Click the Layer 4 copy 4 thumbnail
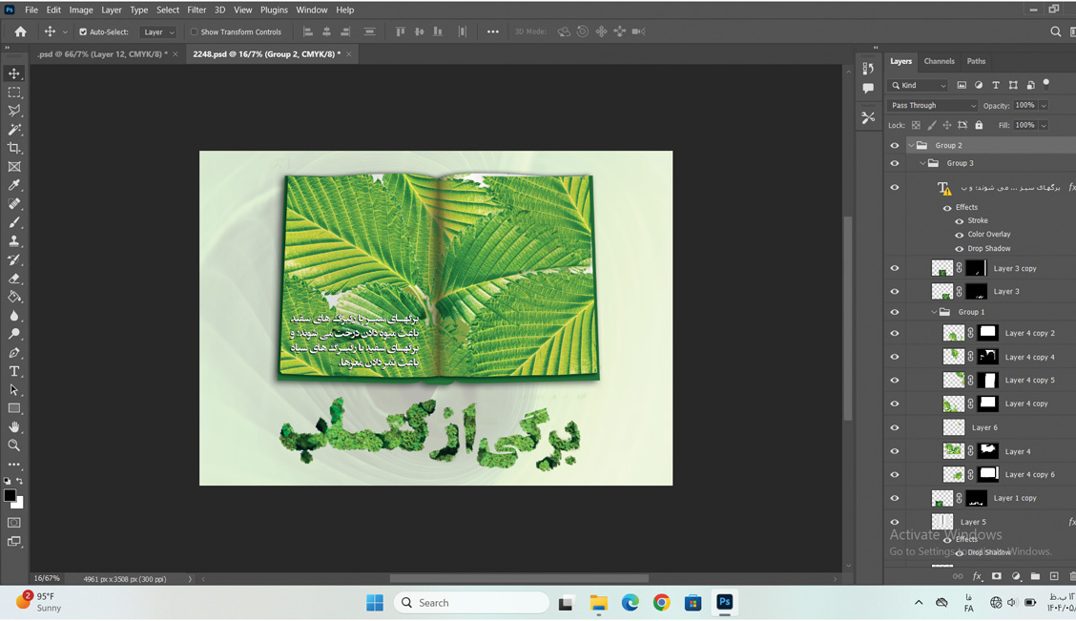1076x621 pixels. tap(953, 357)
